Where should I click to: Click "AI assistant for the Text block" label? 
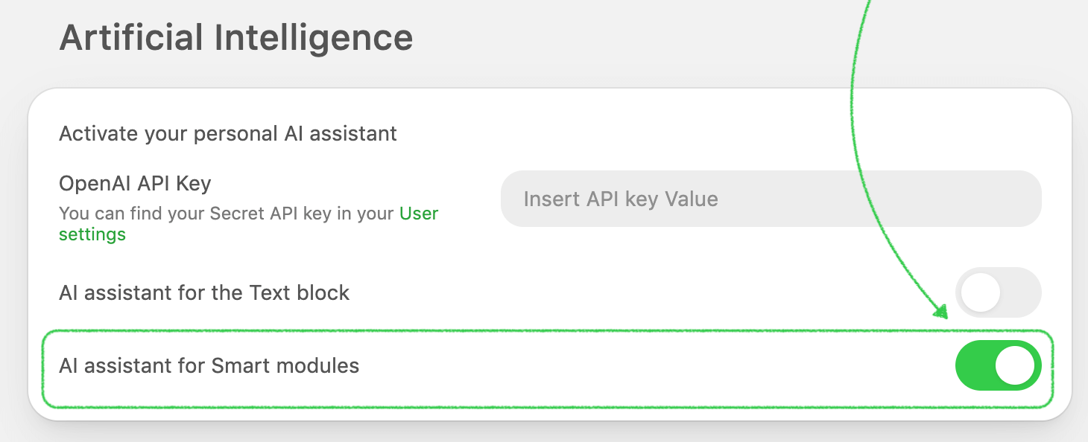point(203,292)
